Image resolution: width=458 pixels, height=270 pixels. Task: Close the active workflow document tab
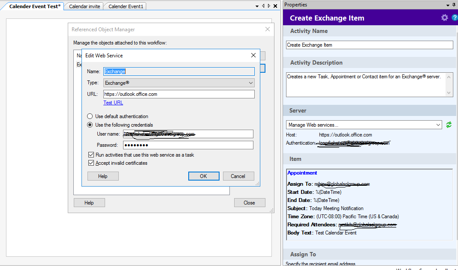[274, 6]
